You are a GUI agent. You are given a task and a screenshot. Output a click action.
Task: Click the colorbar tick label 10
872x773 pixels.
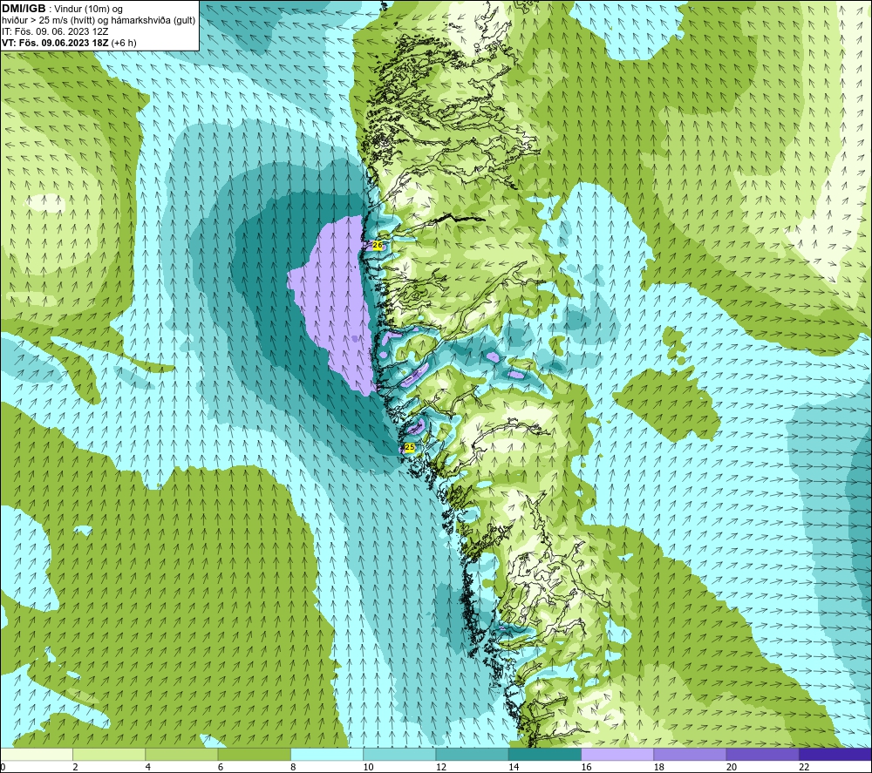point(369,767)
